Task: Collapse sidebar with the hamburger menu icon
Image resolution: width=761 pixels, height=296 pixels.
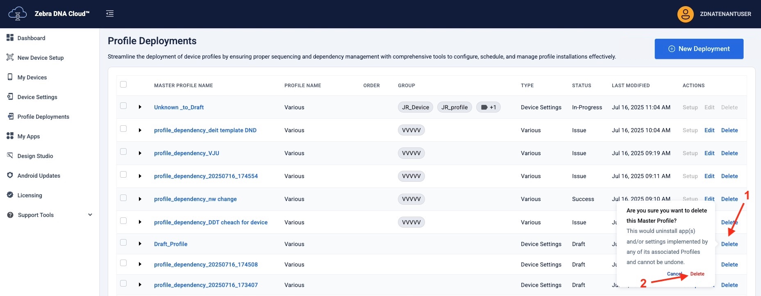Action: [110, 14]
